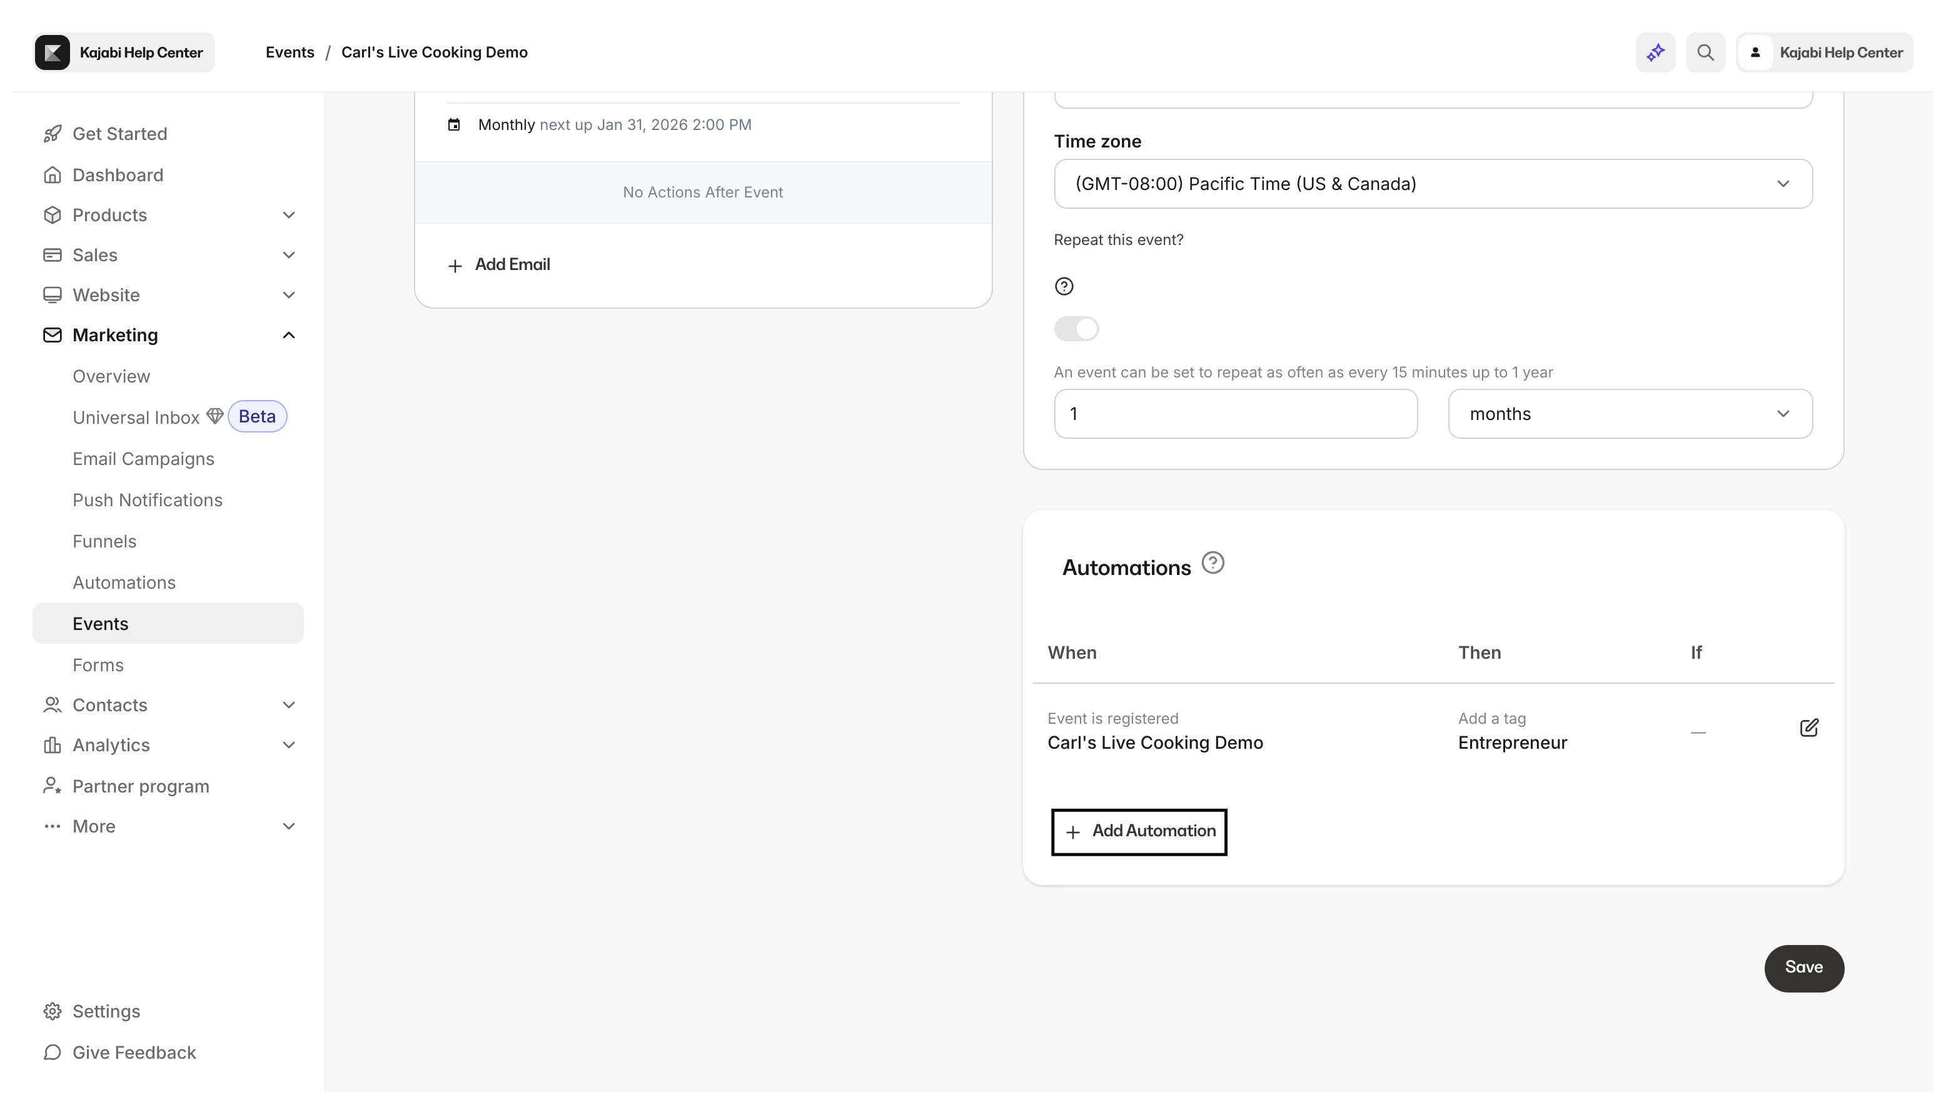Click the Add Automation button
This screenshot has width=1946, height=1105.
click(1139, 831)
